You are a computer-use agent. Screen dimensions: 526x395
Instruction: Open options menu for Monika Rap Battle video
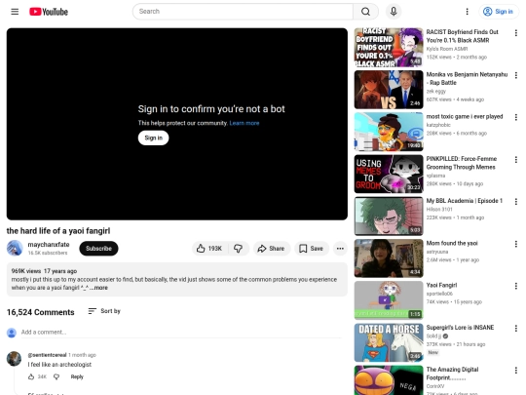(516, 75)
